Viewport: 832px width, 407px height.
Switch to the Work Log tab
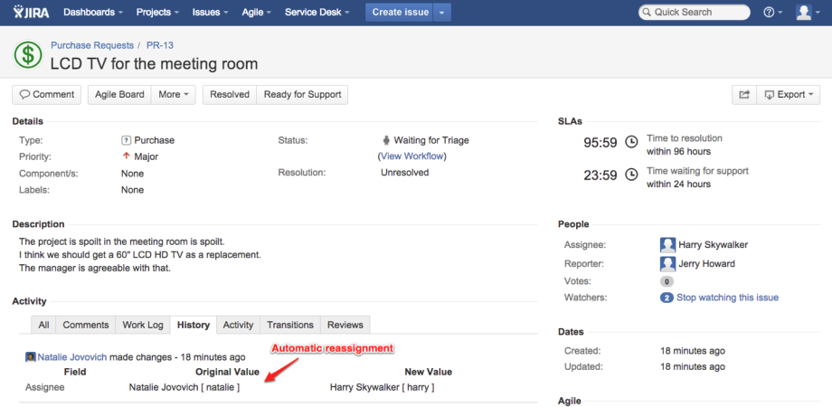point(143,325)
